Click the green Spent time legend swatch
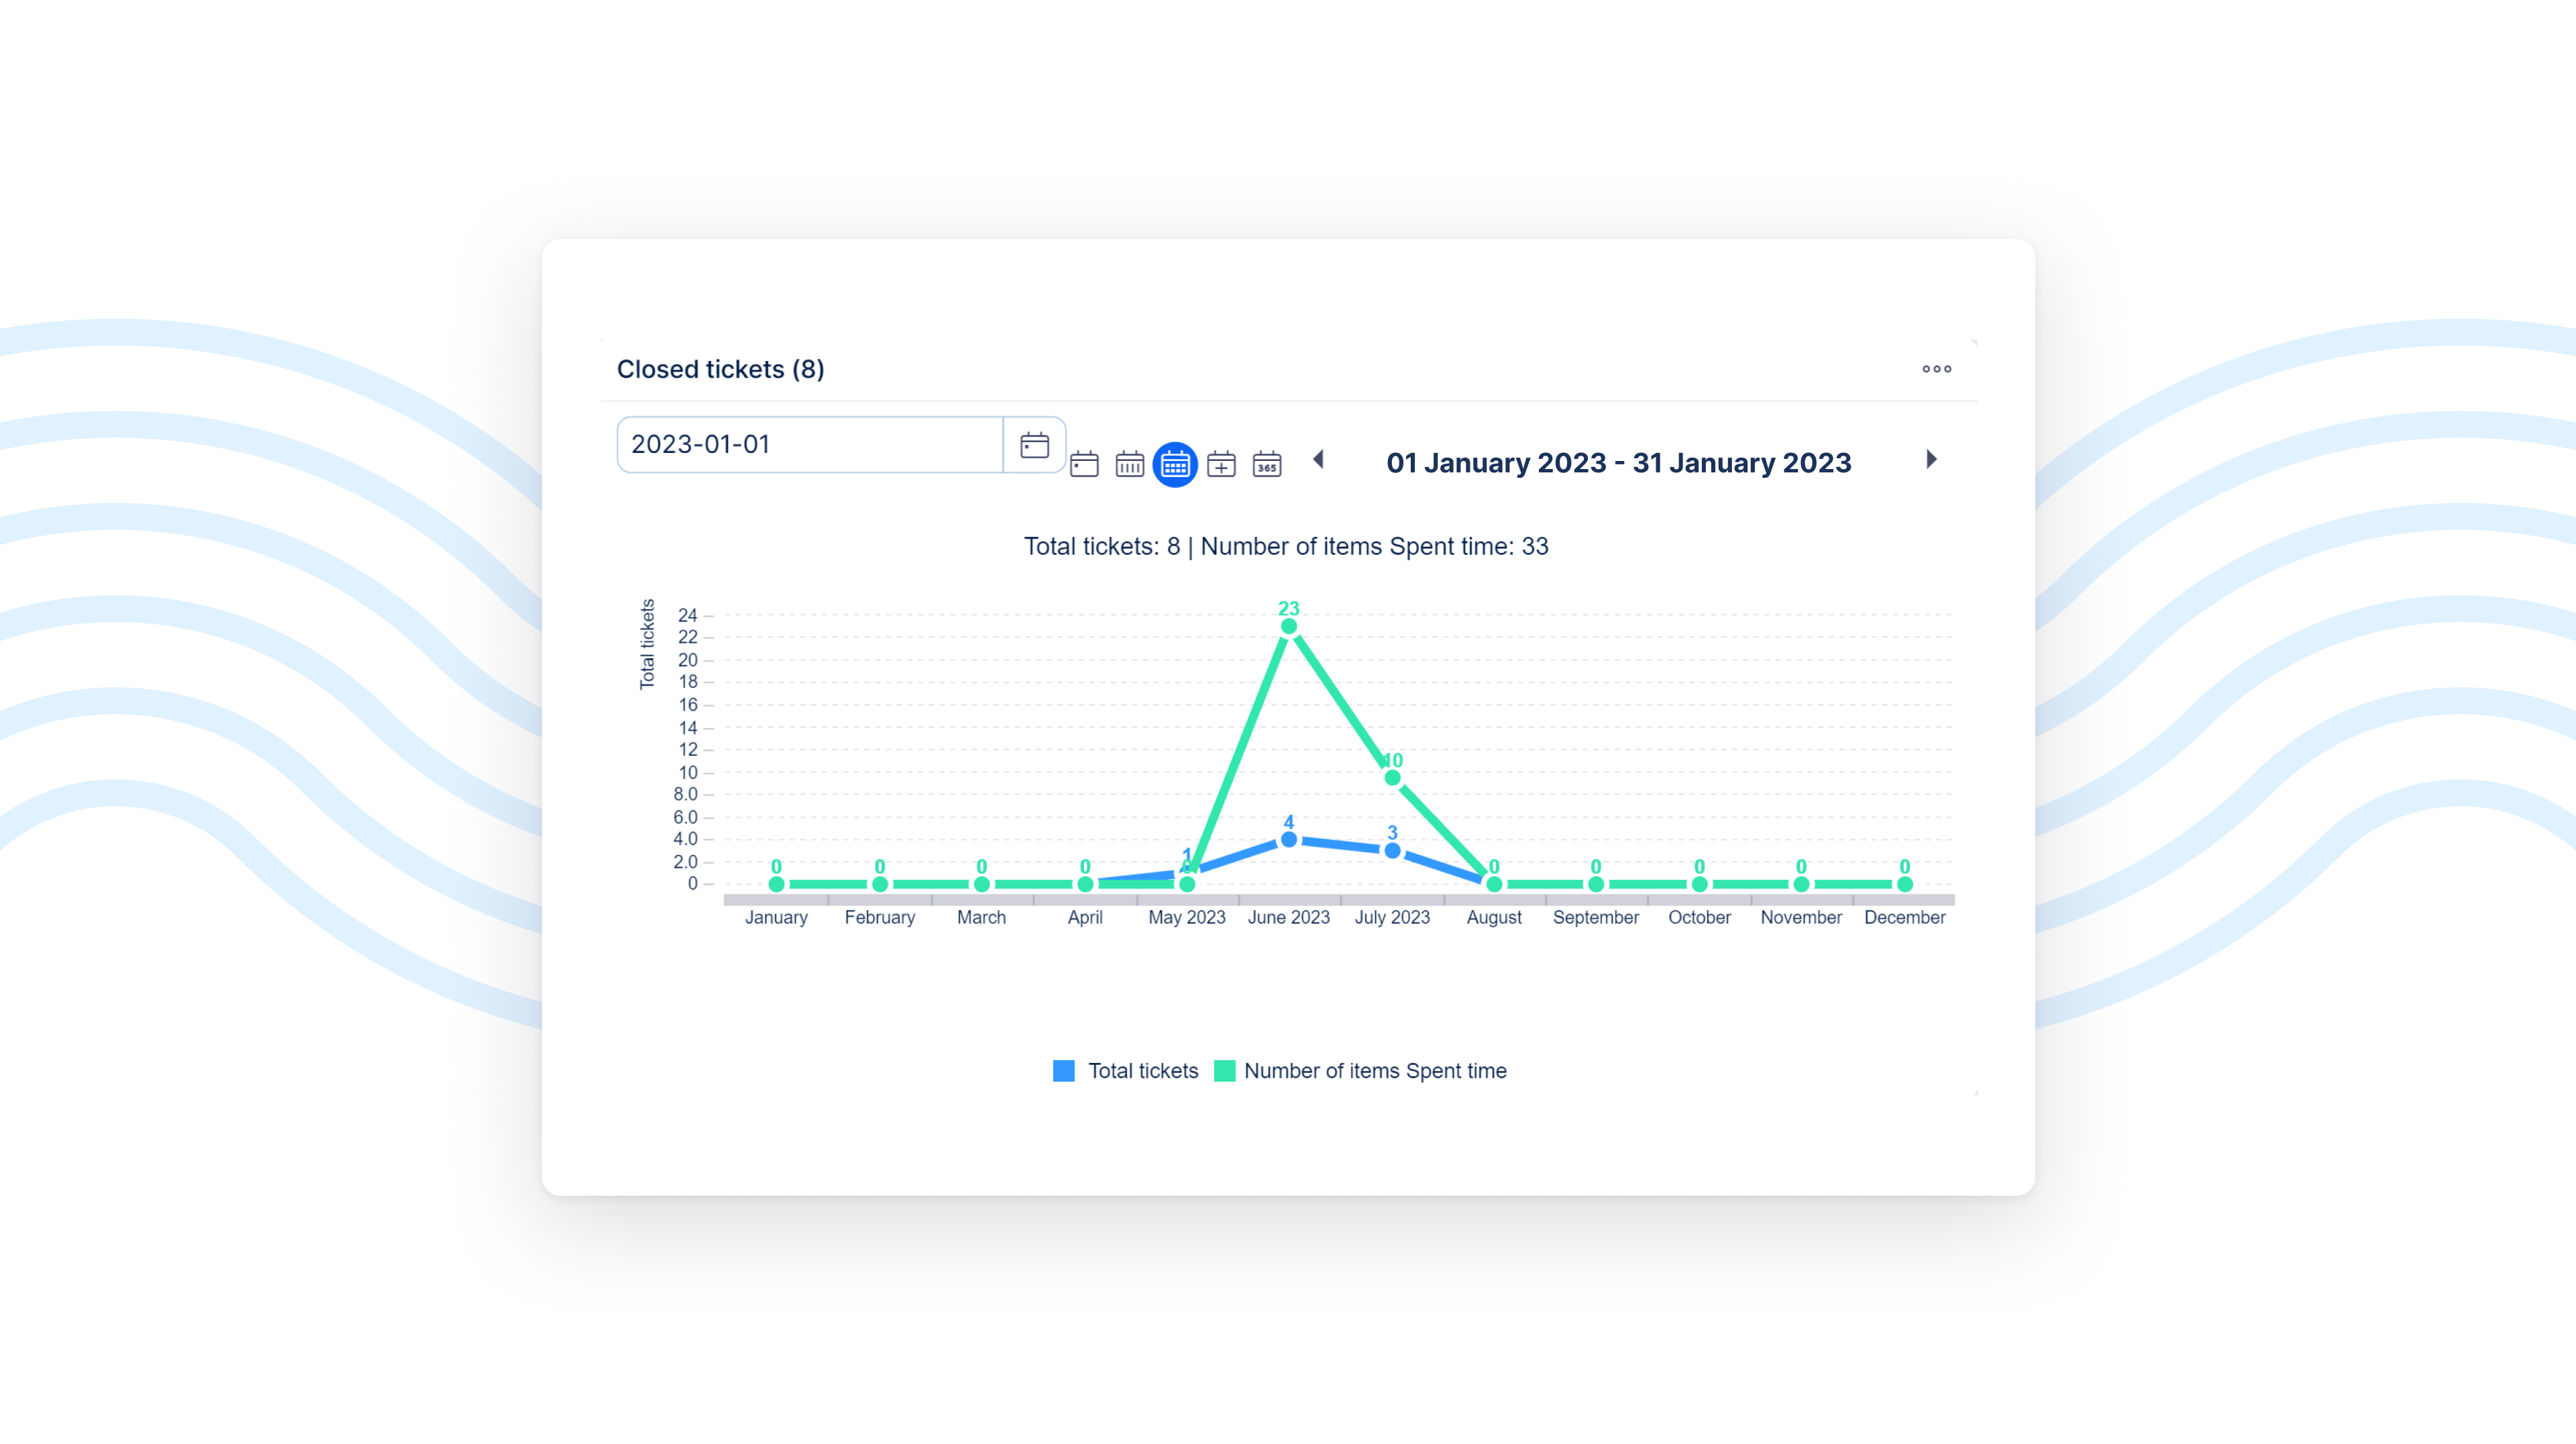 (1224, 1071)
